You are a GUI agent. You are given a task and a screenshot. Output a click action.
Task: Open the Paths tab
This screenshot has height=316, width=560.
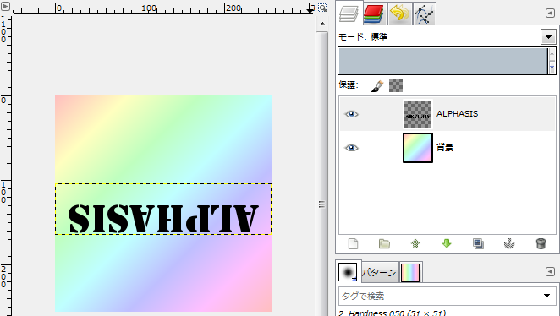click(x=424, y=14)
